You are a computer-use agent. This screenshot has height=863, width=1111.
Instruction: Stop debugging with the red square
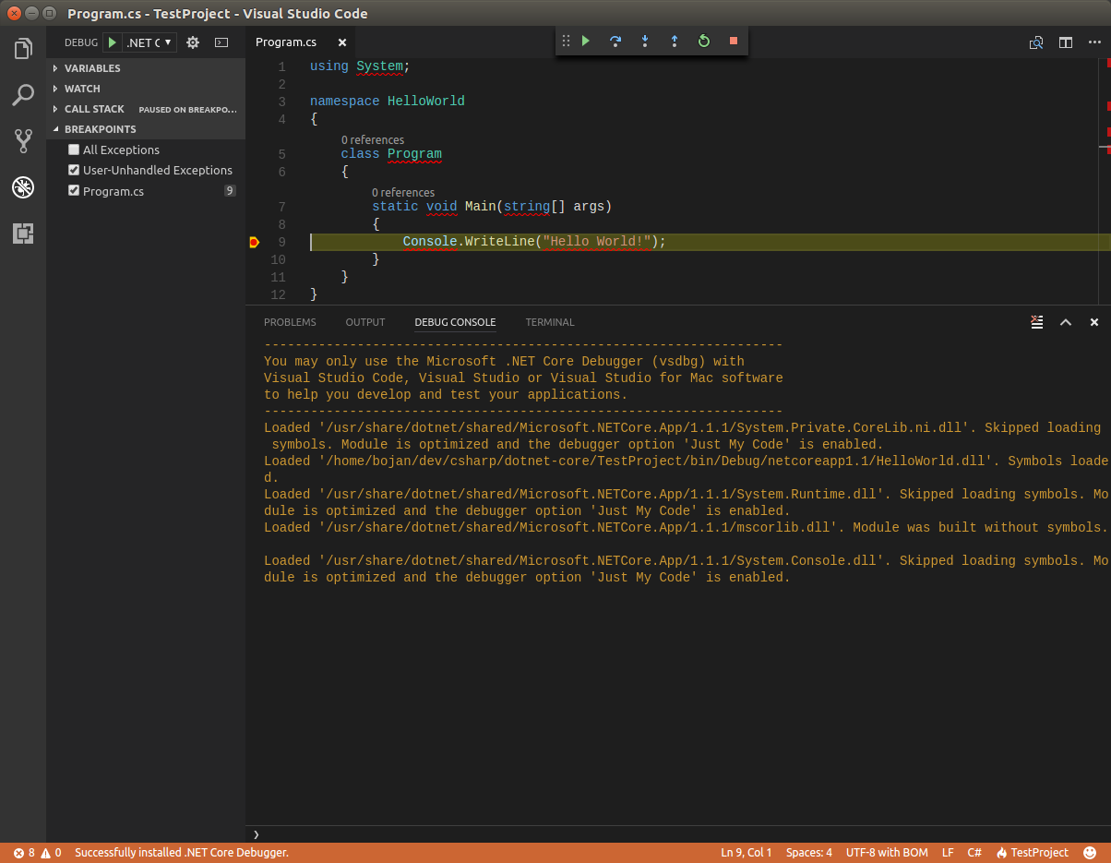[734, 42]
